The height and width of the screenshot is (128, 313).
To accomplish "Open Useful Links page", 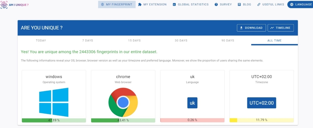I will coord(271,5).
